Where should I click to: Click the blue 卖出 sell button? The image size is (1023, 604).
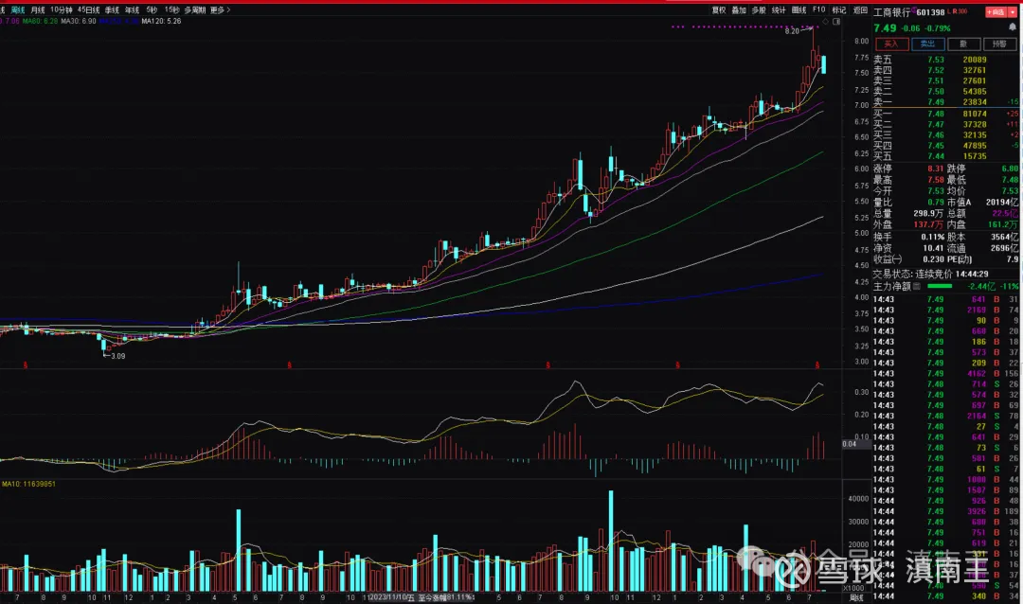(x=927, y=44)
